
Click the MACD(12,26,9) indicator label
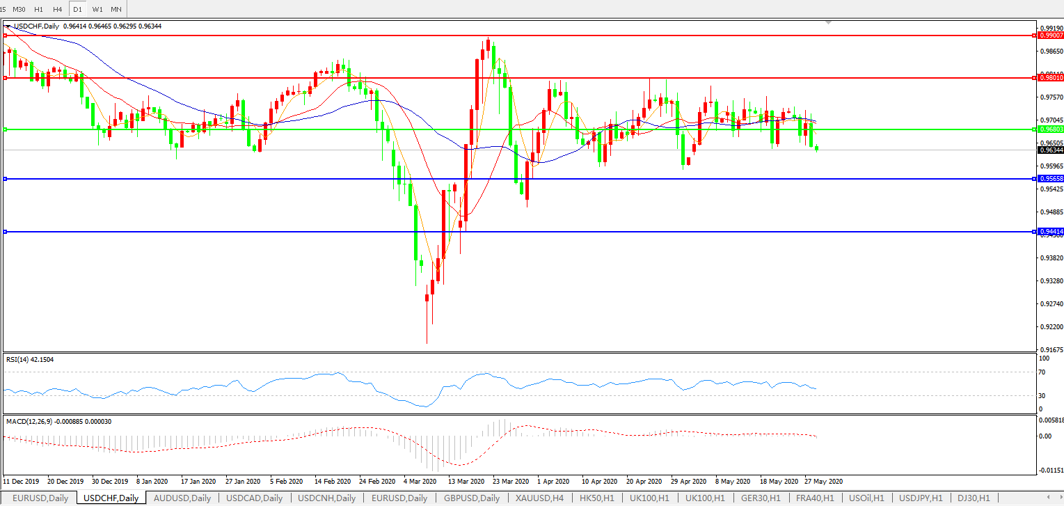point(59,422)
